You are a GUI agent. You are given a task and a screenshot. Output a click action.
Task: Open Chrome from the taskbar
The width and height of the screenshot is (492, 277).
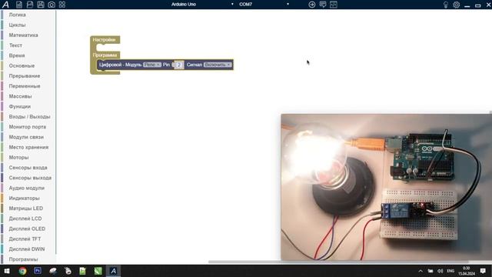(x=22, y=271)
